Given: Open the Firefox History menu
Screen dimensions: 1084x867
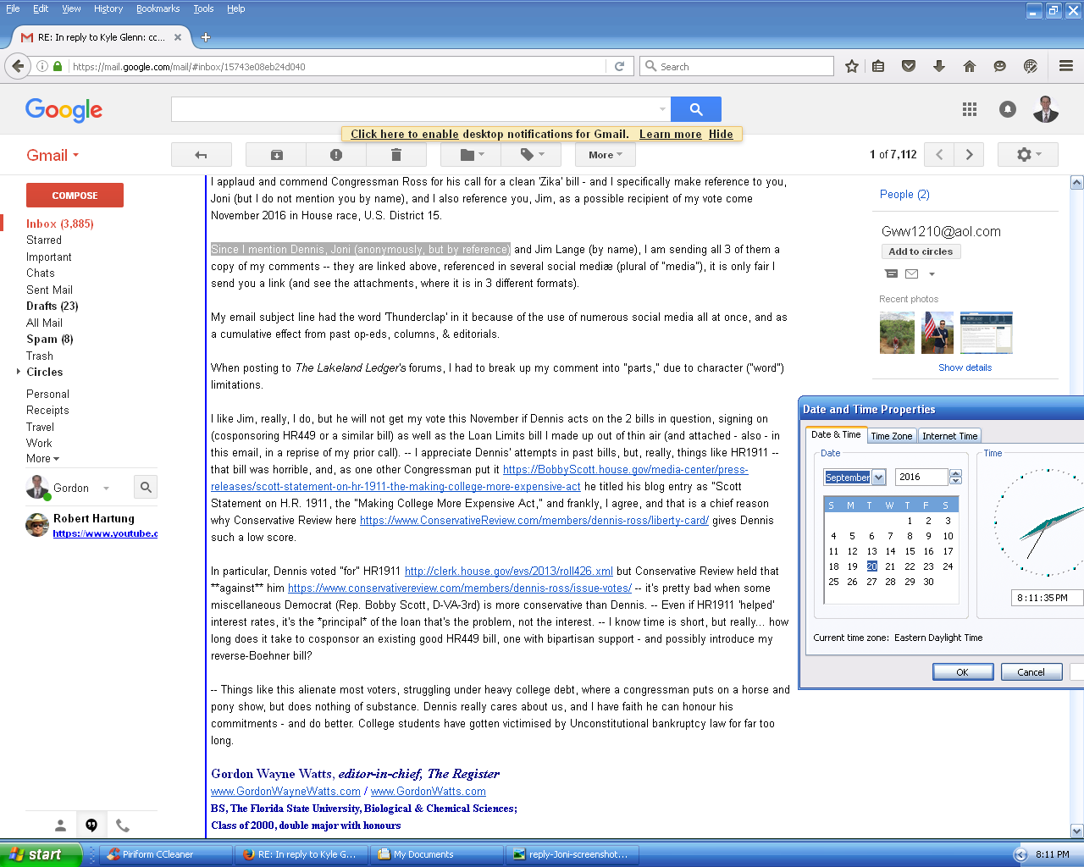Looking at the screenshot, I should pos(108,8).
